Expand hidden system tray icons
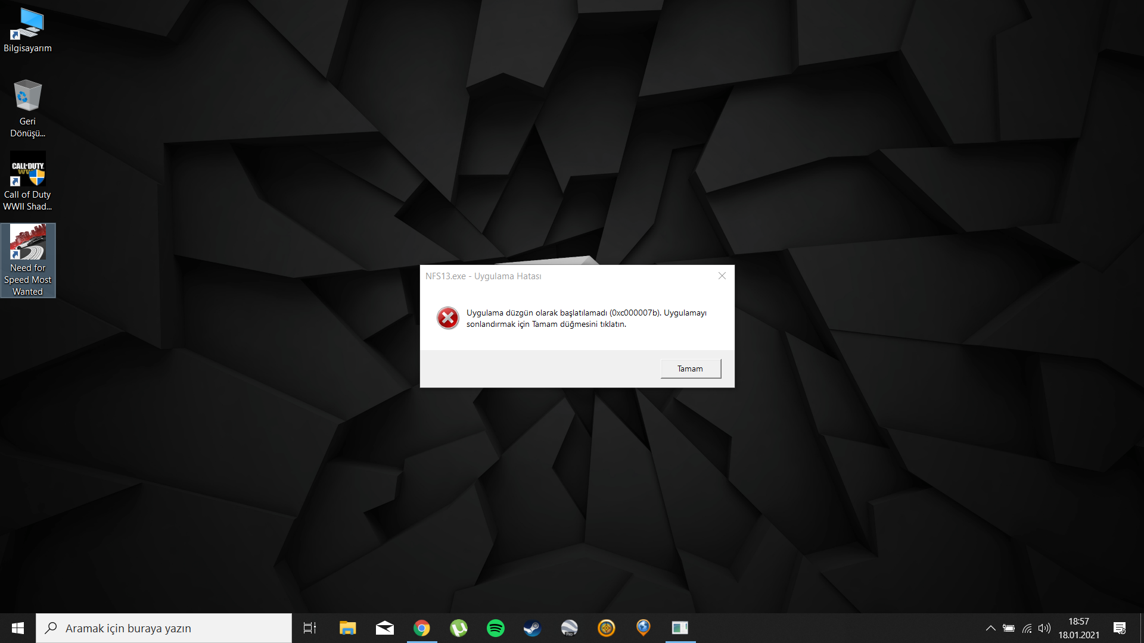The width and height of the screenshot is (1144, 643). [990, 628]
